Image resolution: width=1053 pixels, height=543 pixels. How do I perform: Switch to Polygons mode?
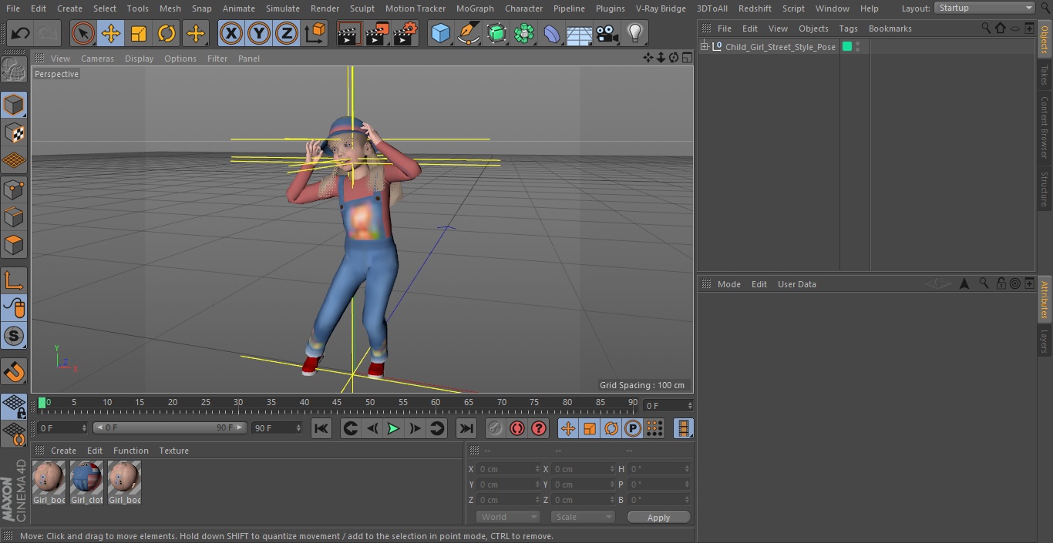point(14,245)
